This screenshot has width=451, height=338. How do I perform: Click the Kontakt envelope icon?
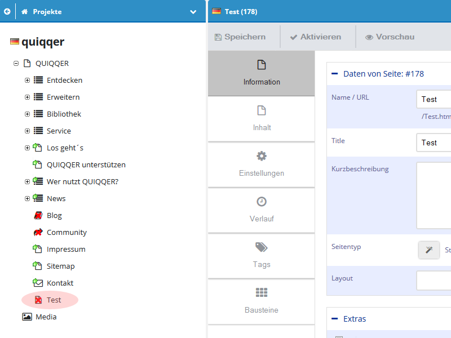pyautogui.click(x=38, y=283)
